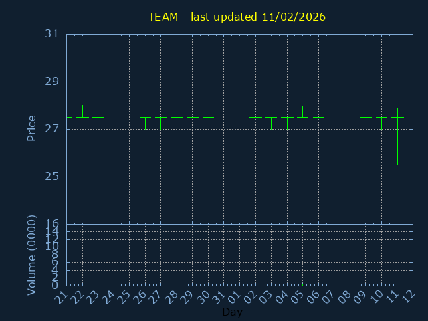Click the 31 price tick label

pyautogui.click(x=52, y=34)
